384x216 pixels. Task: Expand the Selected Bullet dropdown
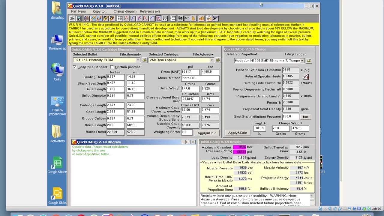coord(138,60)
